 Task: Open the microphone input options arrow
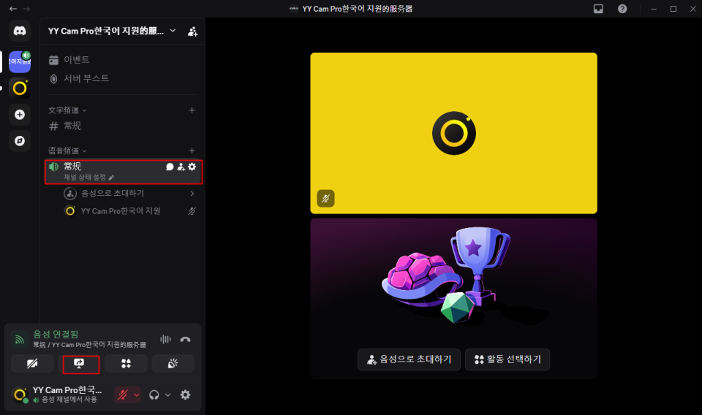pos(136,395)
